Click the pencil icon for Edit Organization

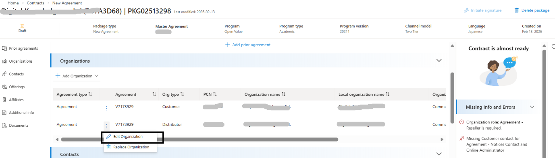[x=108, y=136]
